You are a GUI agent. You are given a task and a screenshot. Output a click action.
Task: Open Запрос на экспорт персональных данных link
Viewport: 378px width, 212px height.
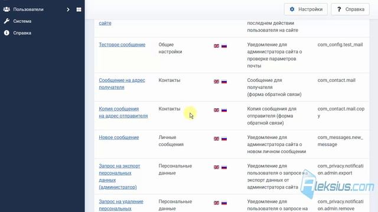click(x=119, y=177)
